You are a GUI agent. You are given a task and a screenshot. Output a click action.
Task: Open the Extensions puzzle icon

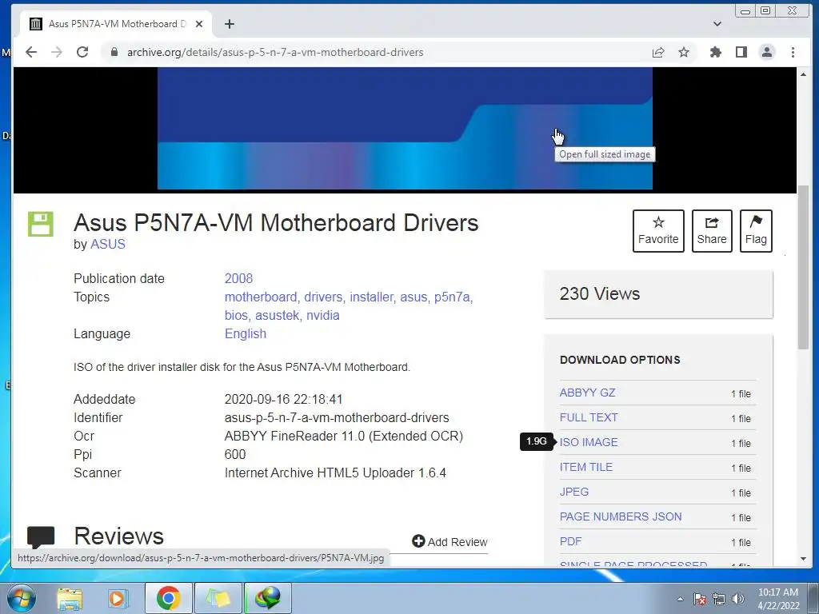(716, 52)
